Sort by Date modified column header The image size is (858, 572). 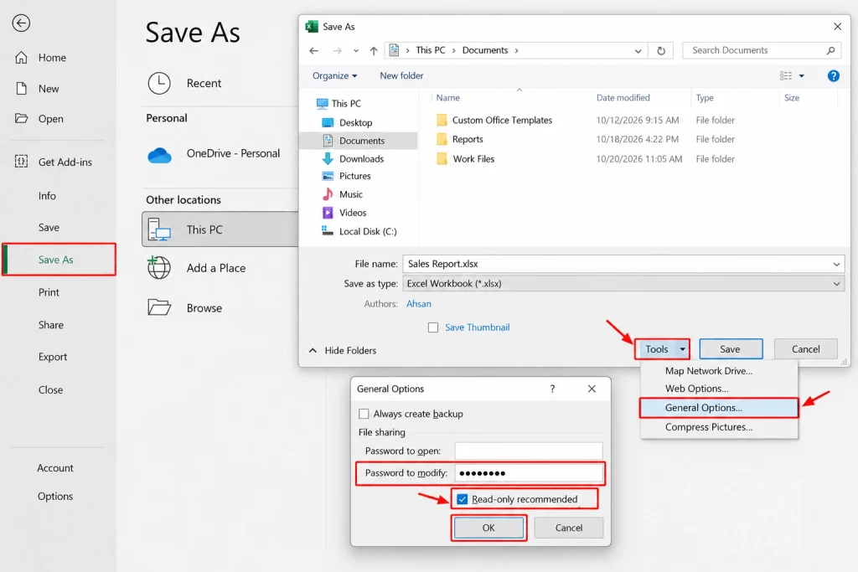click(623, 98)
